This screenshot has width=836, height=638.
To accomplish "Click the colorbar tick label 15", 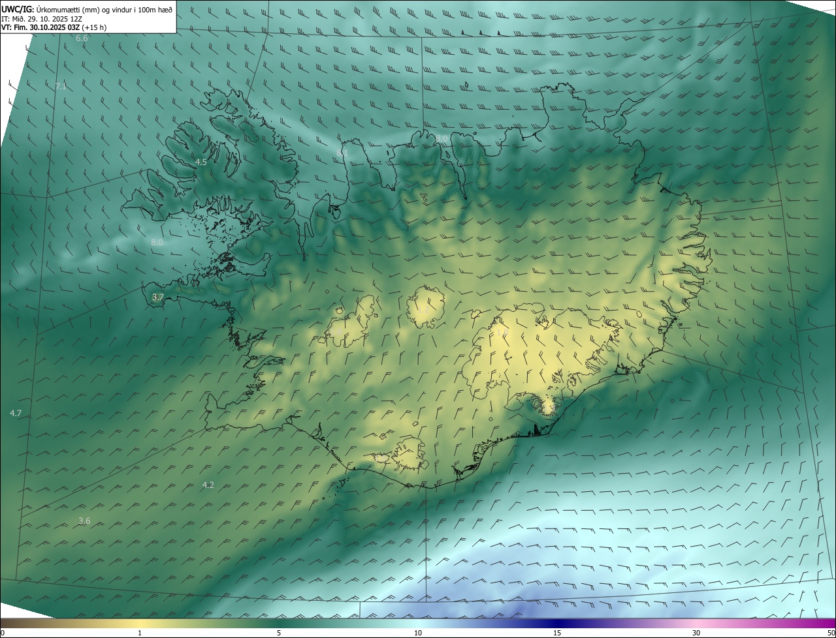I will click(x=557, y=633).
